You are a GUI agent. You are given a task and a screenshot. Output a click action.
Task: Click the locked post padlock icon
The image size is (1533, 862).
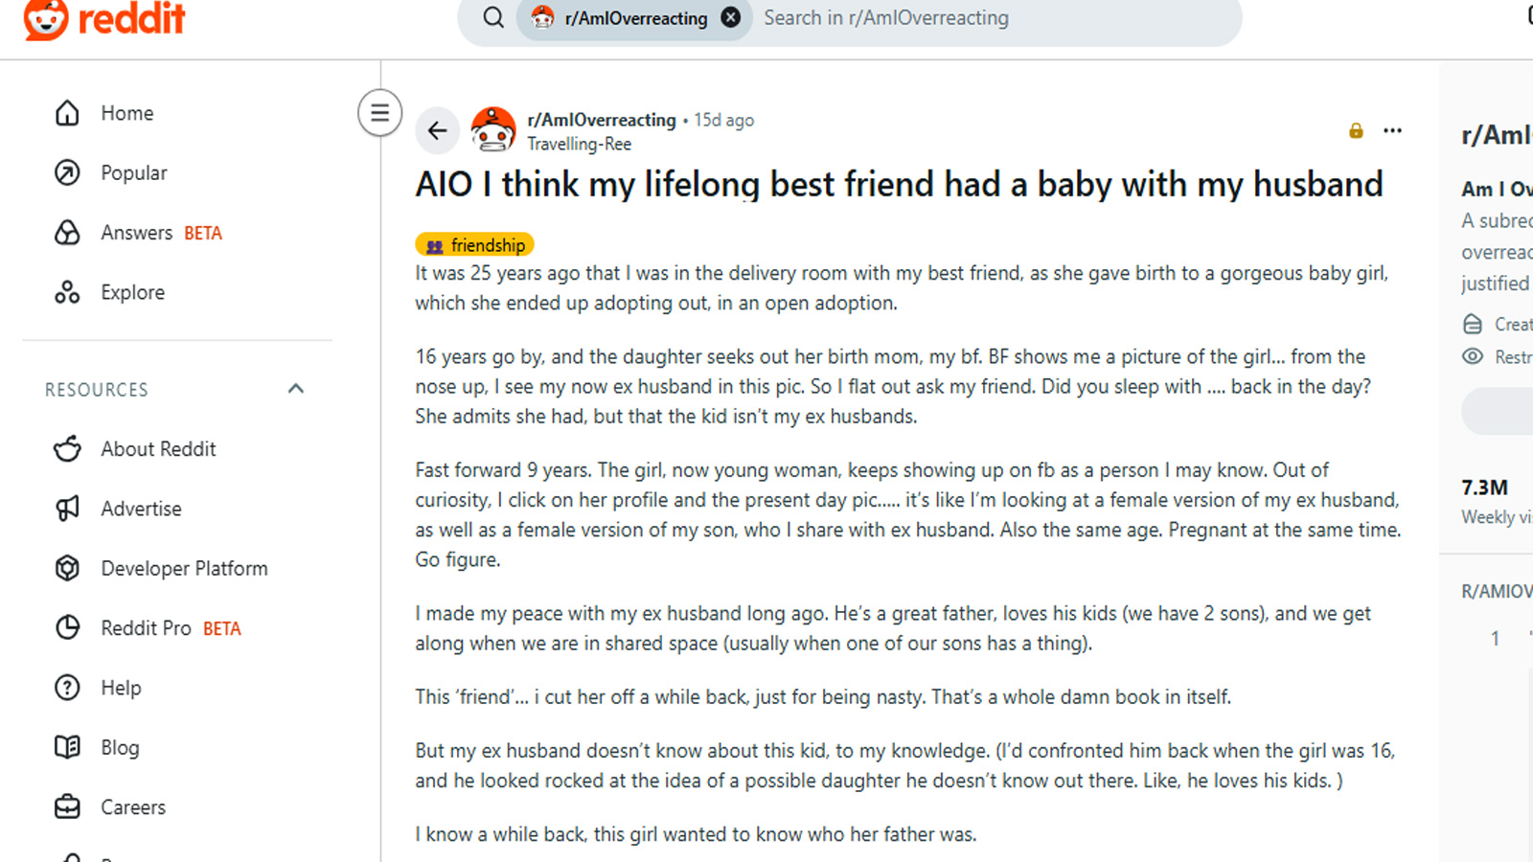point(1356,131)
